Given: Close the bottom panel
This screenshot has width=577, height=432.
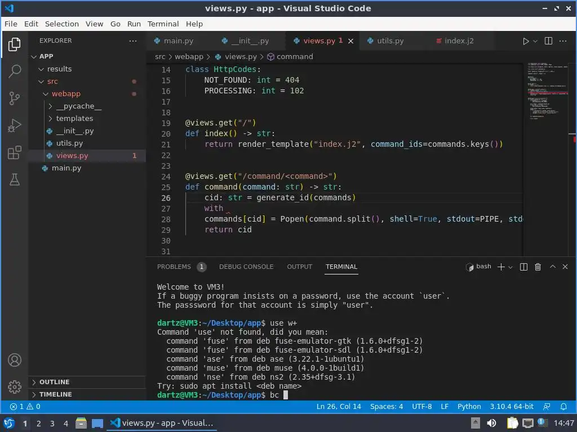Looking at the screenshot, I should tap(565, 267).
